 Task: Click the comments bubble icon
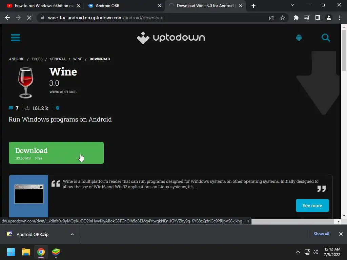(x=11, y=108)
